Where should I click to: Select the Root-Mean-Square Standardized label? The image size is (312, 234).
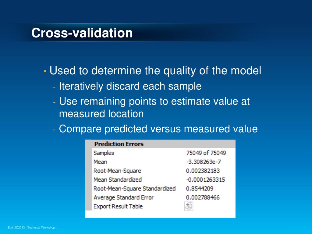pos(134,188)
